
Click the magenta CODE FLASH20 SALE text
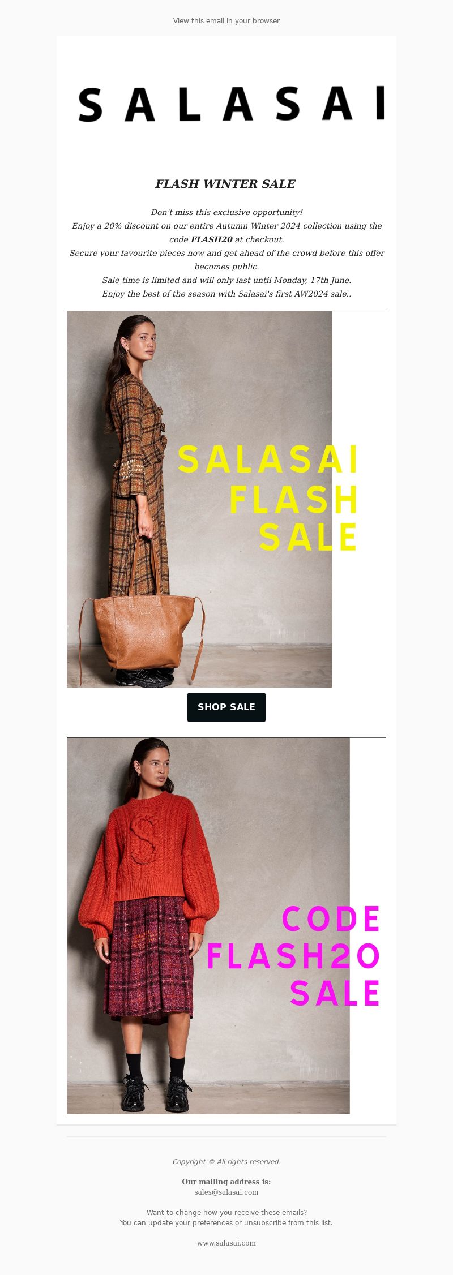coord(293,956)
